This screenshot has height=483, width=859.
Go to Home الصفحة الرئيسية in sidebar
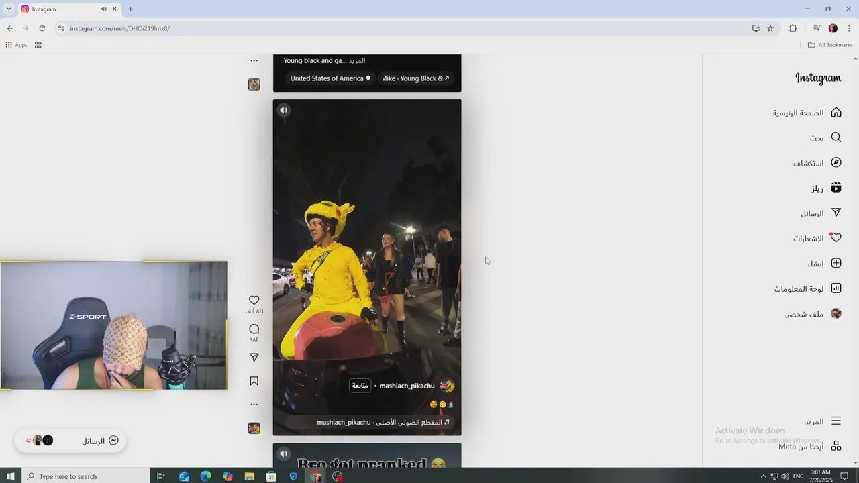[807, 113]
